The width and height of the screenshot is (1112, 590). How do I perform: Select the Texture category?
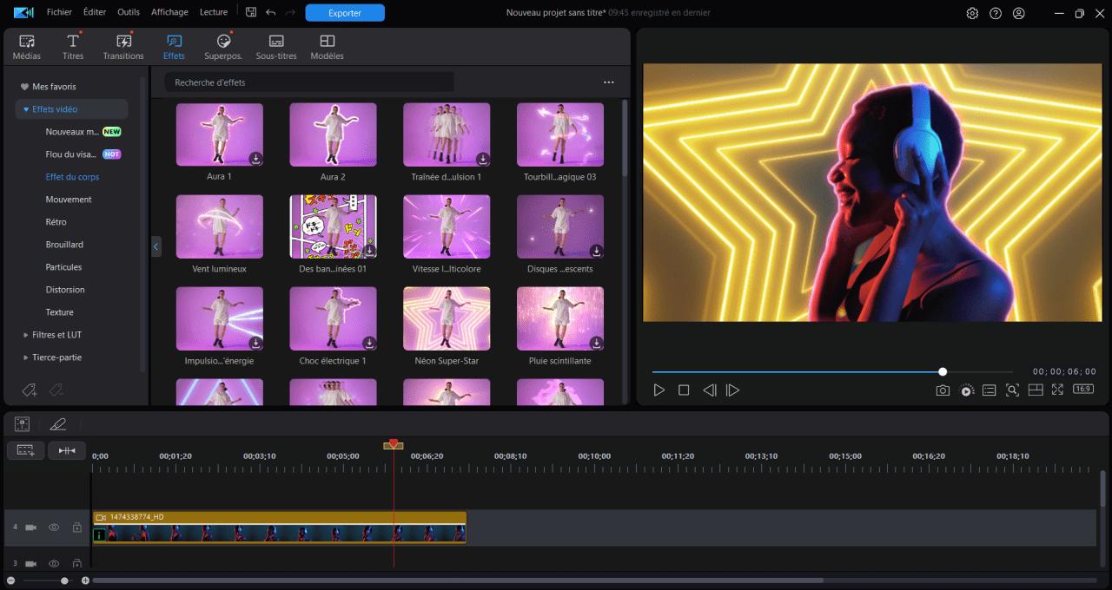(x=60, y=312)
